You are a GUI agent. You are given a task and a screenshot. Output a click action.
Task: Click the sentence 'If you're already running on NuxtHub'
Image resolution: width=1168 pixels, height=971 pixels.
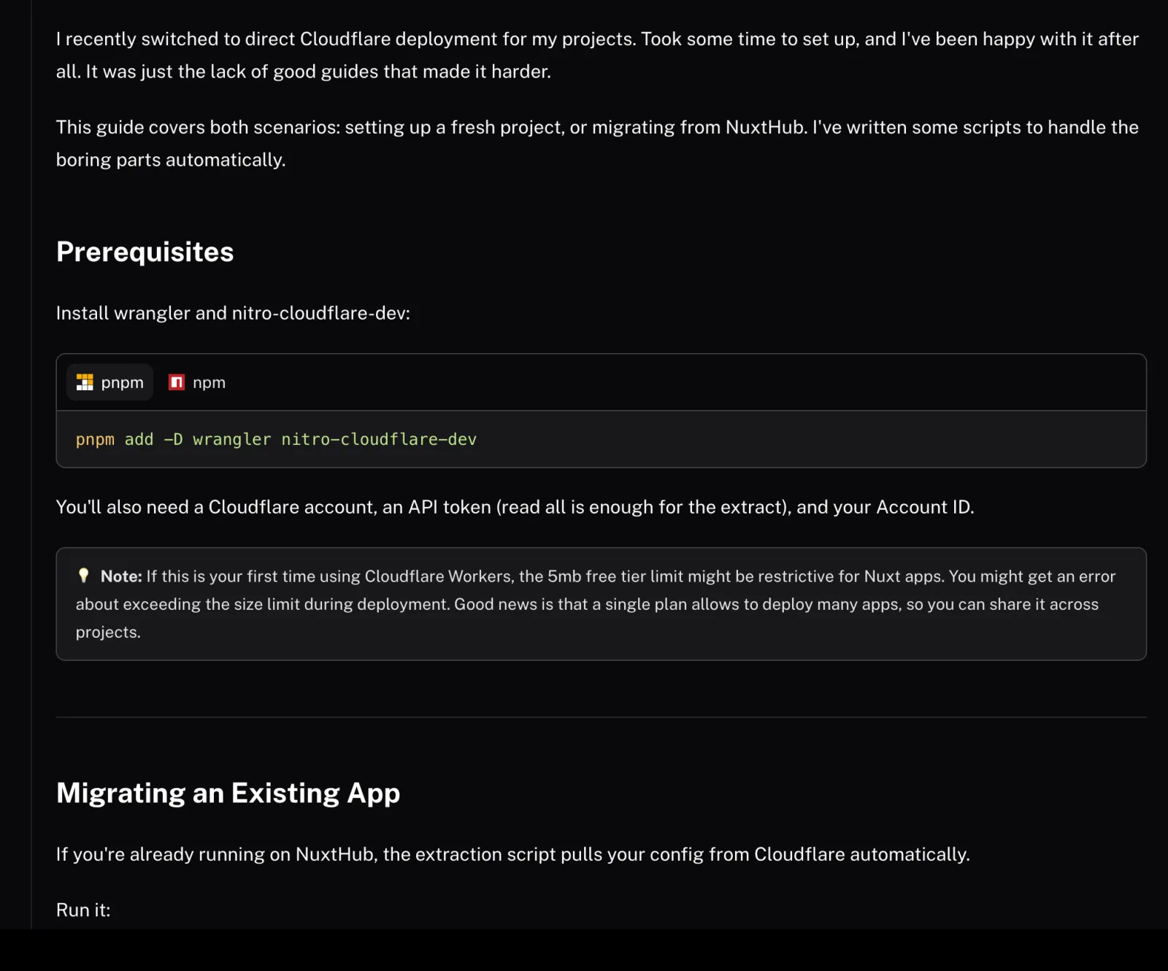point(513,854)
